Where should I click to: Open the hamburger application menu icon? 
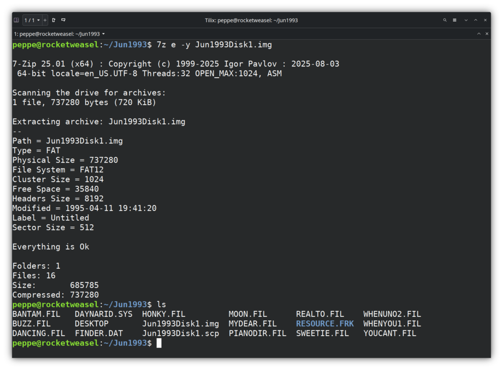pyautogui.click(x=454, y=20)
